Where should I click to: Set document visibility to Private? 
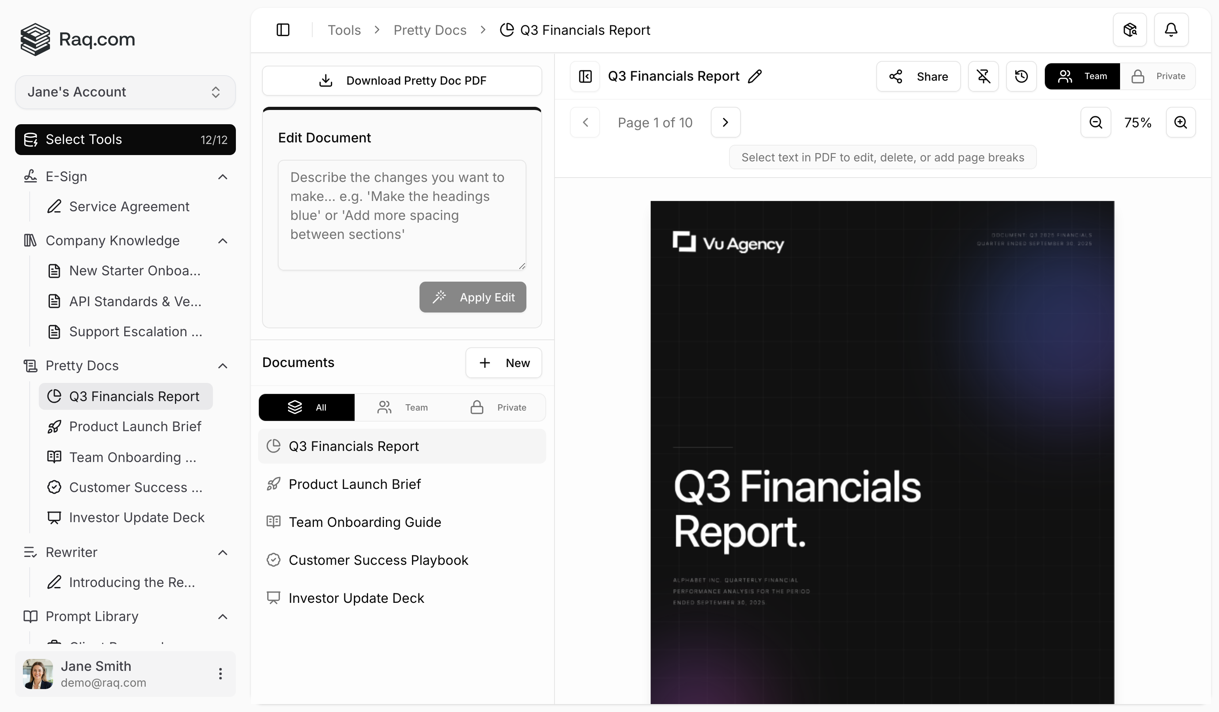point(1158,76)
